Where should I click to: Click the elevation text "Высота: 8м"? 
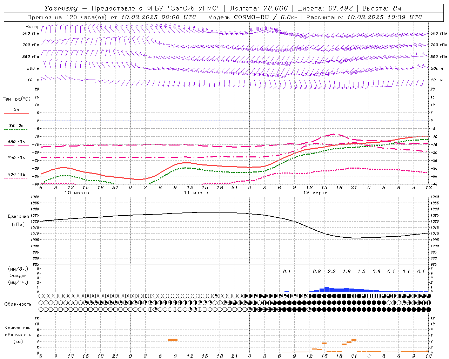[x=382, y=8]
